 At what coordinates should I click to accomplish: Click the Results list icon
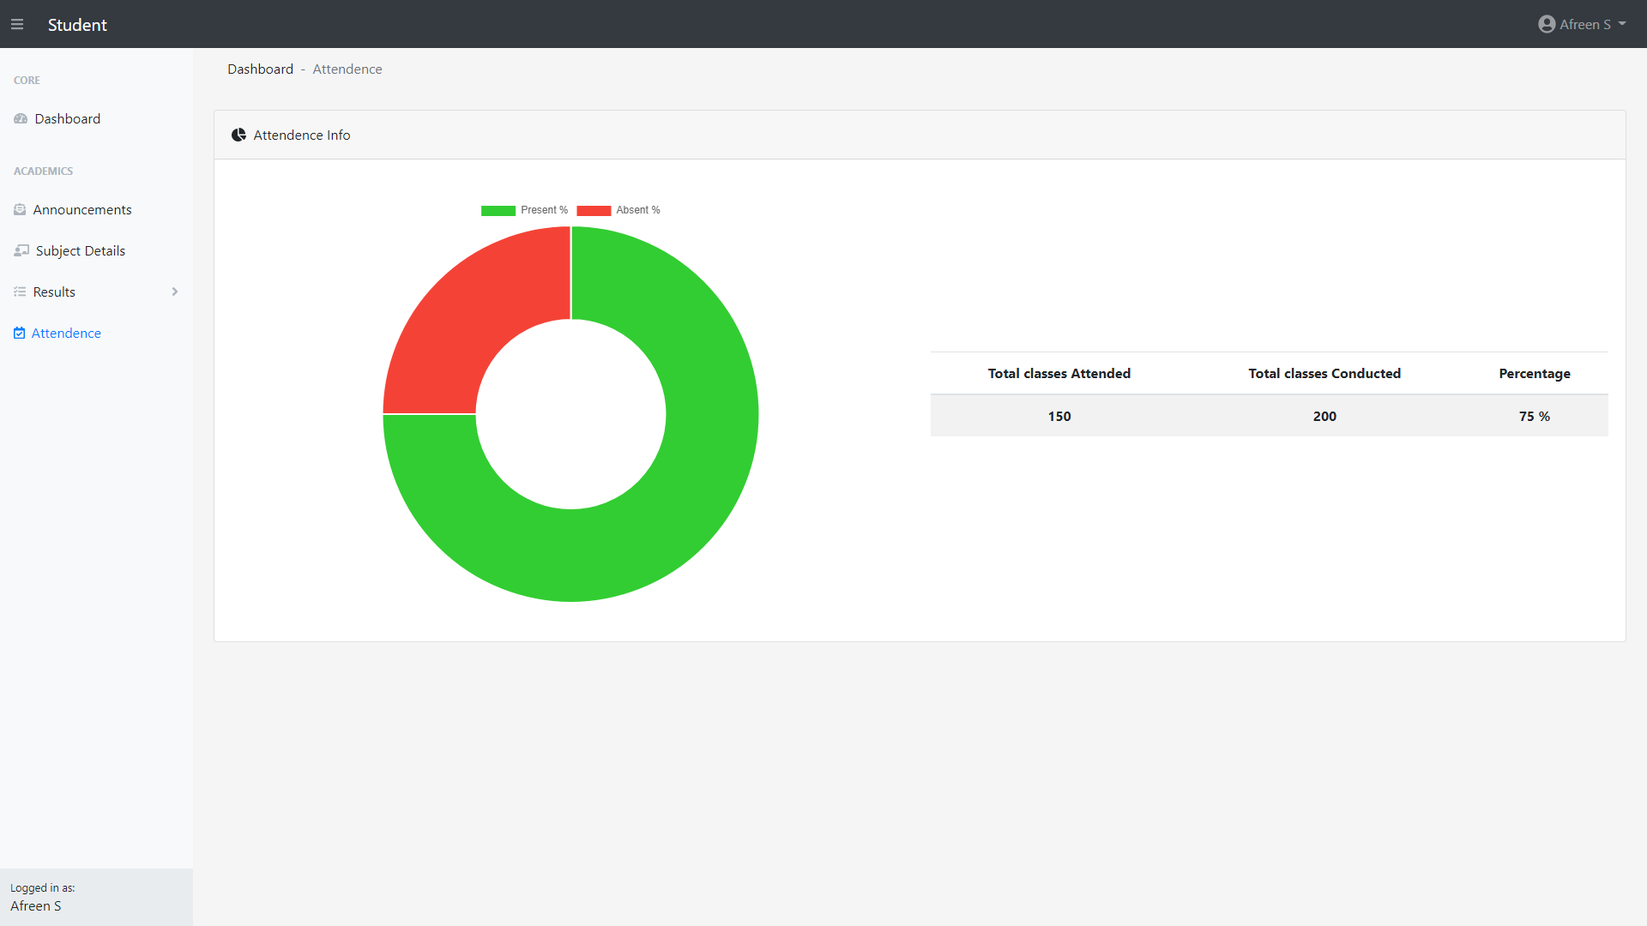coord(20,292)
